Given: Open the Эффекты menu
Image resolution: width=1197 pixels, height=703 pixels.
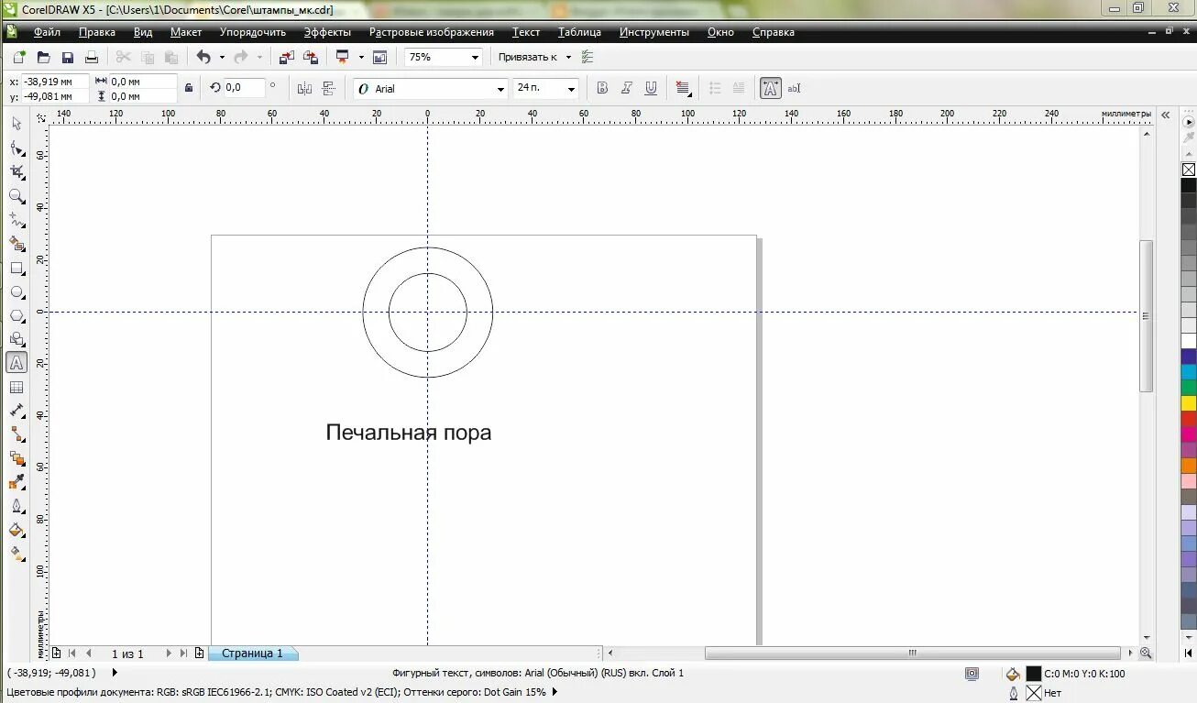Looking at the screenshot, I should coord(327,32).
